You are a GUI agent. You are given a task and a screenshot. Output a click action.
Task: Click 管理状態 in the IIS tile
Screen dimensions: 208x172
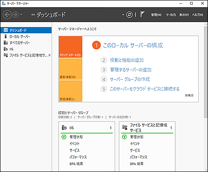pos(76,137)
